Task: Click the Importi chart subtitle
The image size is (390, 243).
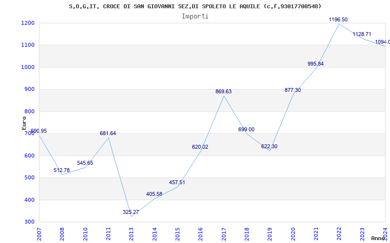Action: pos(195,17)
